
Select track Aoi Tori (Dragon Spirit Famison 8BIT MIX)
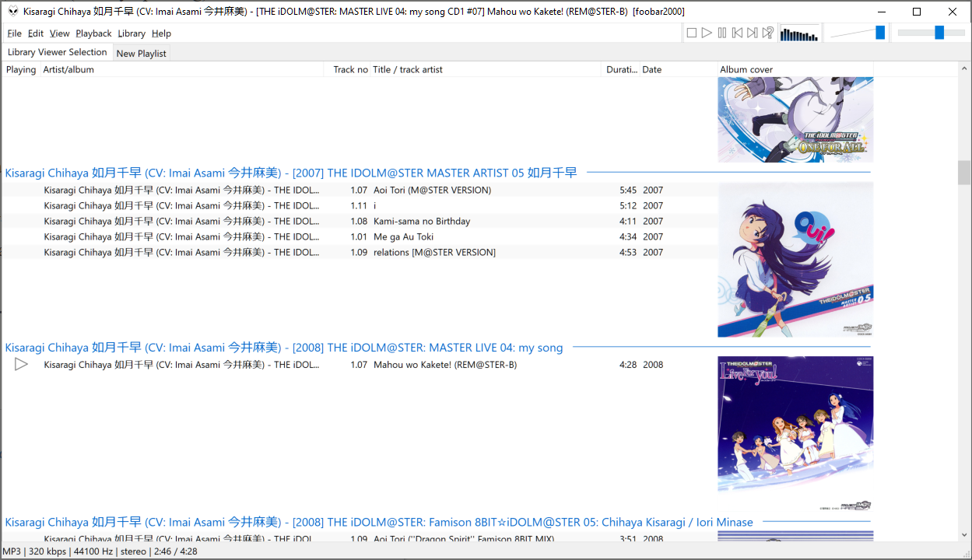point(360,538)
